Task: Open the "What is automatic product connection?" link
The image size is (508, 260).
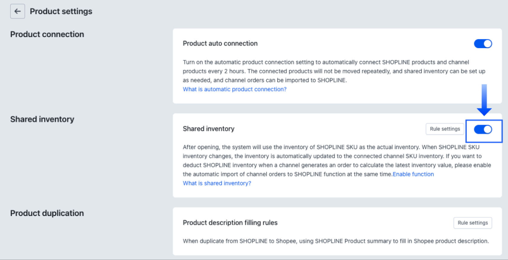Action: (235, 89)
